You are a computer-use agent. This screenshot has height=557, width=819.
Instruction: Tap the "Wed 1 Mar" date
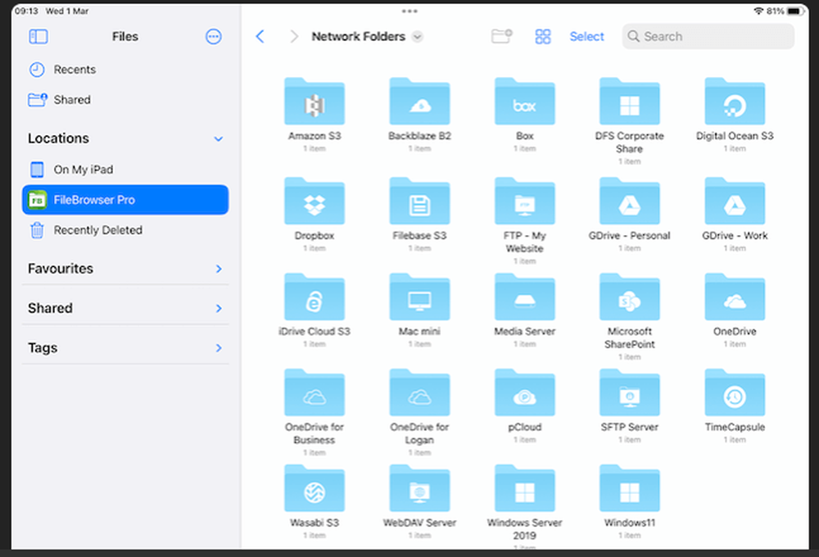(x=67, y=11)
